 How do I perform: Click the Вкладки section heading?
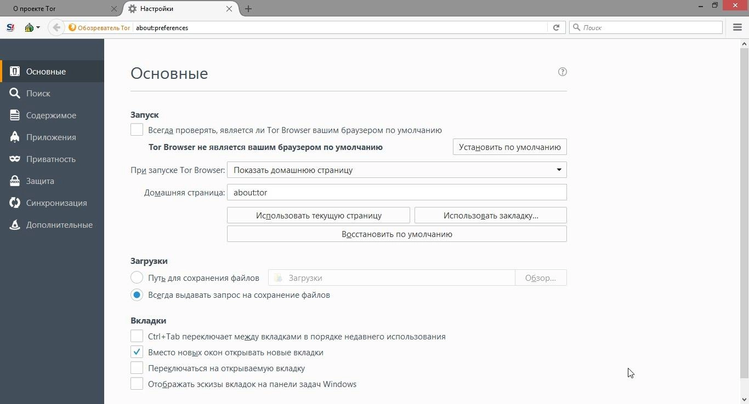coord(148,320)
